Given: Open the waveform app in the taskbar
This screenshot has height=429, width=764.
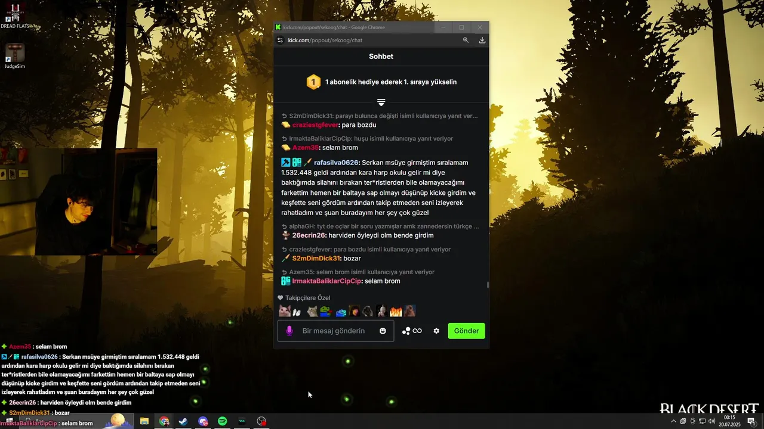Looking at the screenshot, I should pyautogui.click(x=242, y=421).
